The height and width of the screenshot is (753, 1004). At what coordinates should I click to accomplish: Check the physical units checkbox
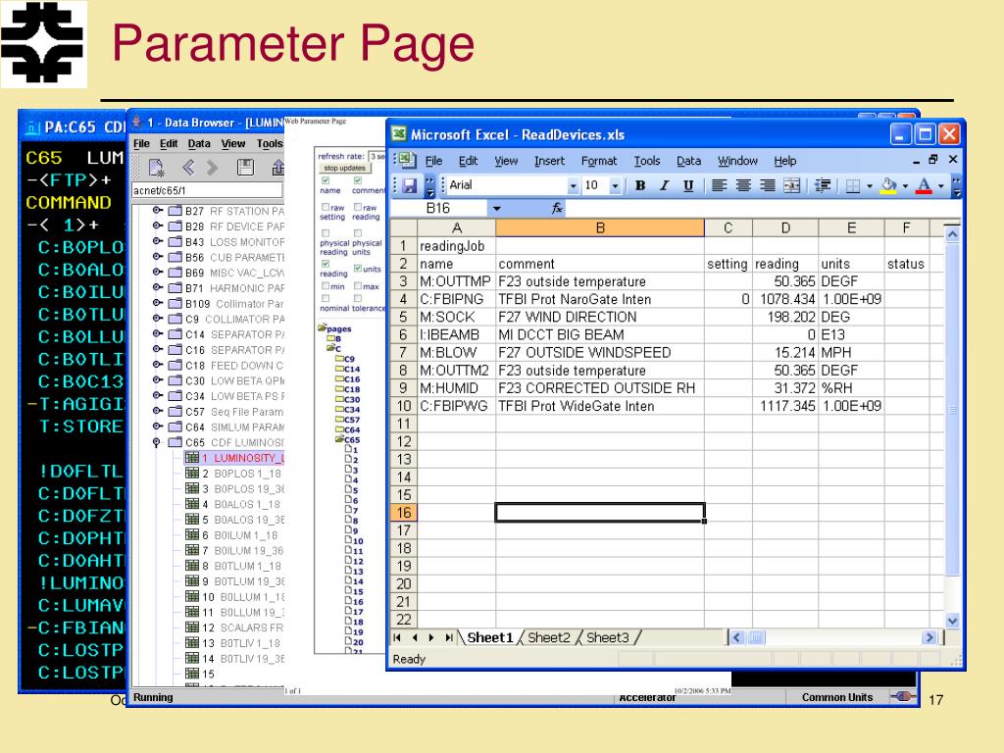pyautogui.click(x=358, y=233)
